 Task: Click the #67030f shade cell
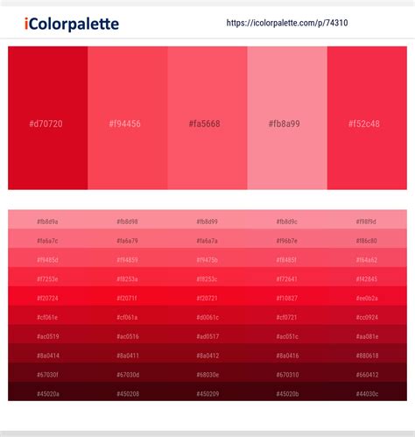click(48, 372)
